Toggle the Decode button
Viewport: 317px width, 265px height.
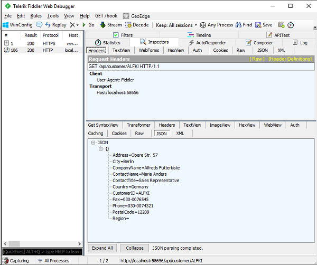pyautogui.click(x=137, y=25)
